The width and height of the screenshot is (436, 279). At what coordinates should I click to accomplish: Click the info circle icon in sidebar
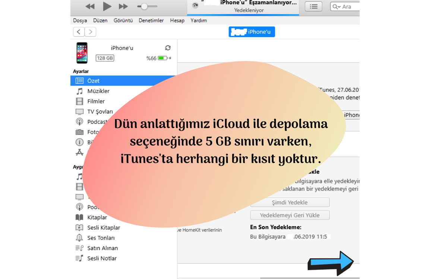pos(79,142)
